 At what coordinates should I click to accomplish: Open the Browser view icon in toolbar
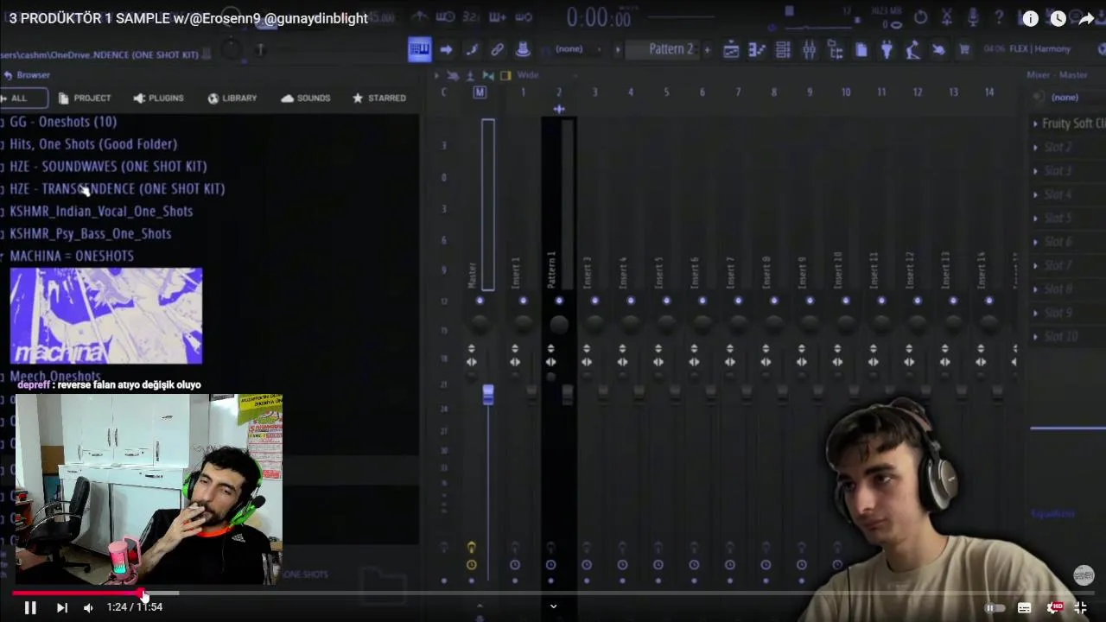[835, 50]
